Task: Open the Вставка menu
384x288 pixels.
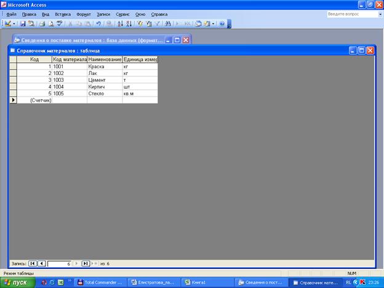Action: tap(63, 14)
